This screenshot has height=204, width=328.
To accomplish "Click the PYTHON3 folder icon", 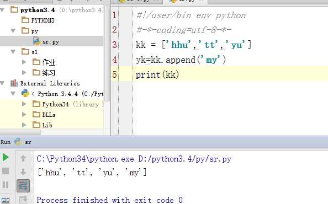I will coord(25,20).
